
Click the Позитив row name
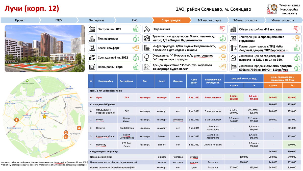point(101,128)
